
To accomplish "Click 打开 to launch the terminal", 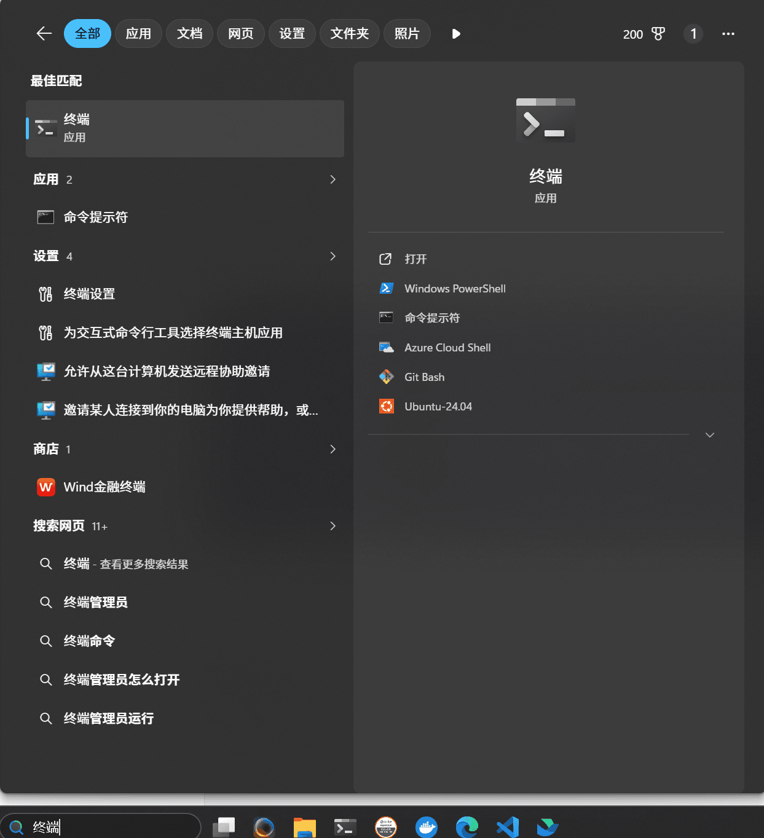I will 415,259.
